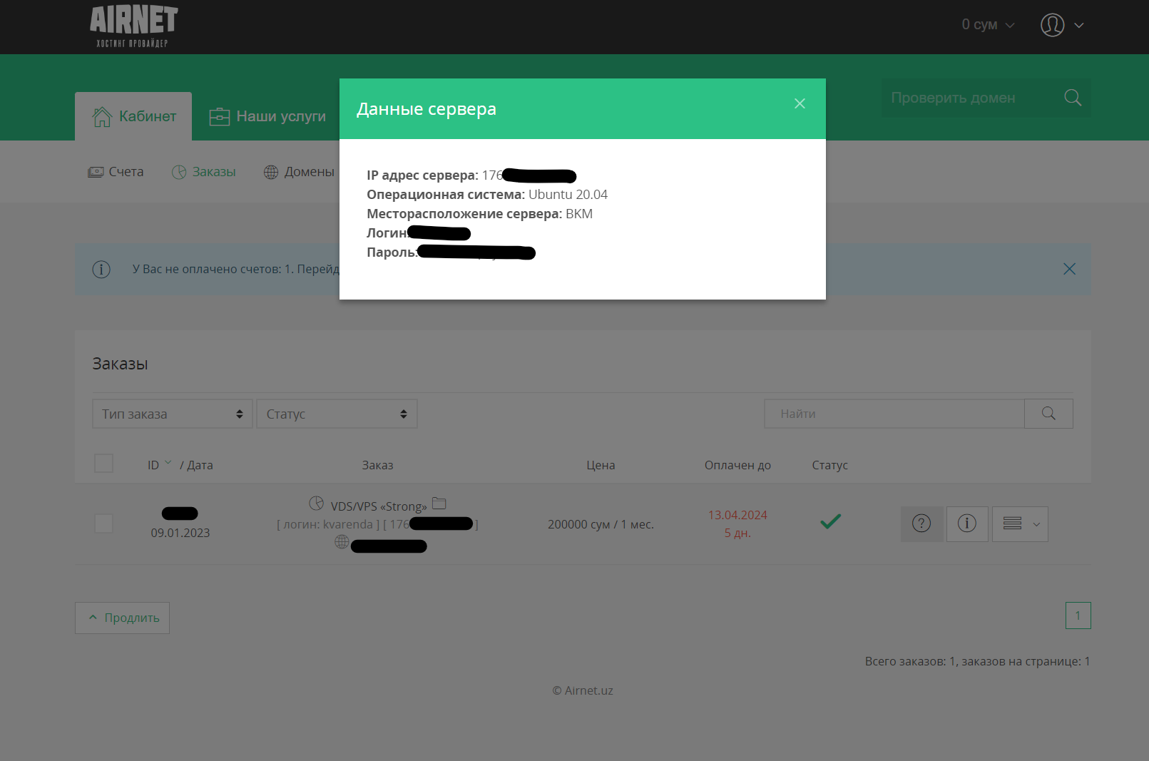The width and height of the screenshot is (1149, 761).
Task: Switch to the Кабинет tab
Action: click(x=133, y=116)
